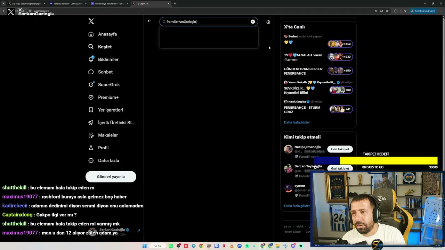445x250 pixels.
Task: Clear the search box with the X button
Action: tap(253, 22)
